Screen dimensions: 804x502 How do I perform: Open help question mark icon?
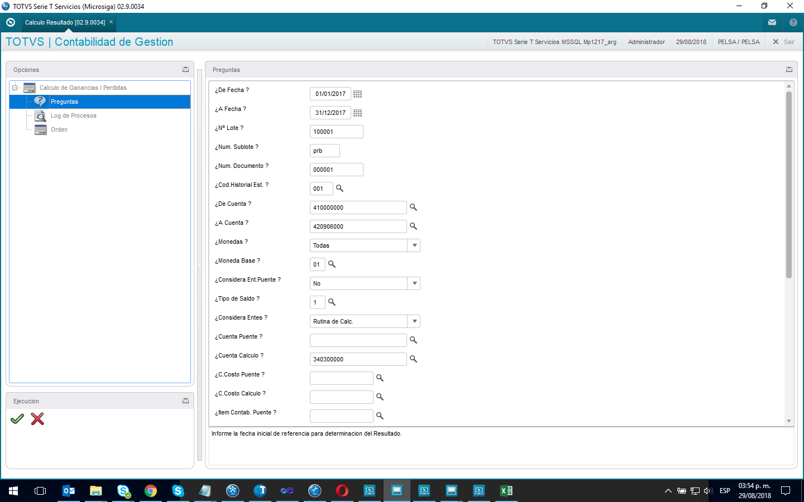pyautogui.click(x=793, y=22)
